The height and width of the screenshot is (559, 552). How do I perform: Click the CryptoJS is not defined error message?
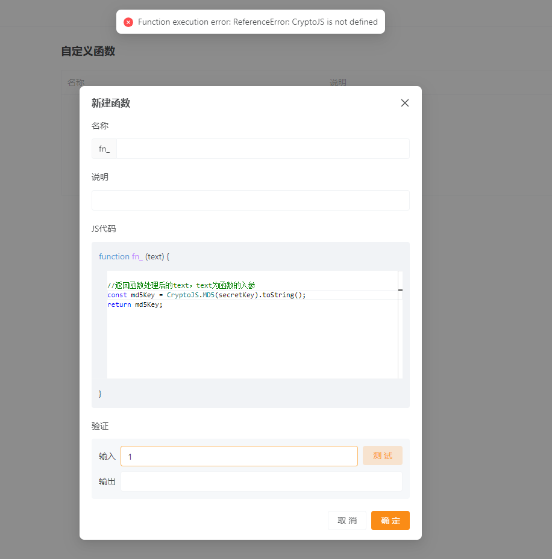258,22
